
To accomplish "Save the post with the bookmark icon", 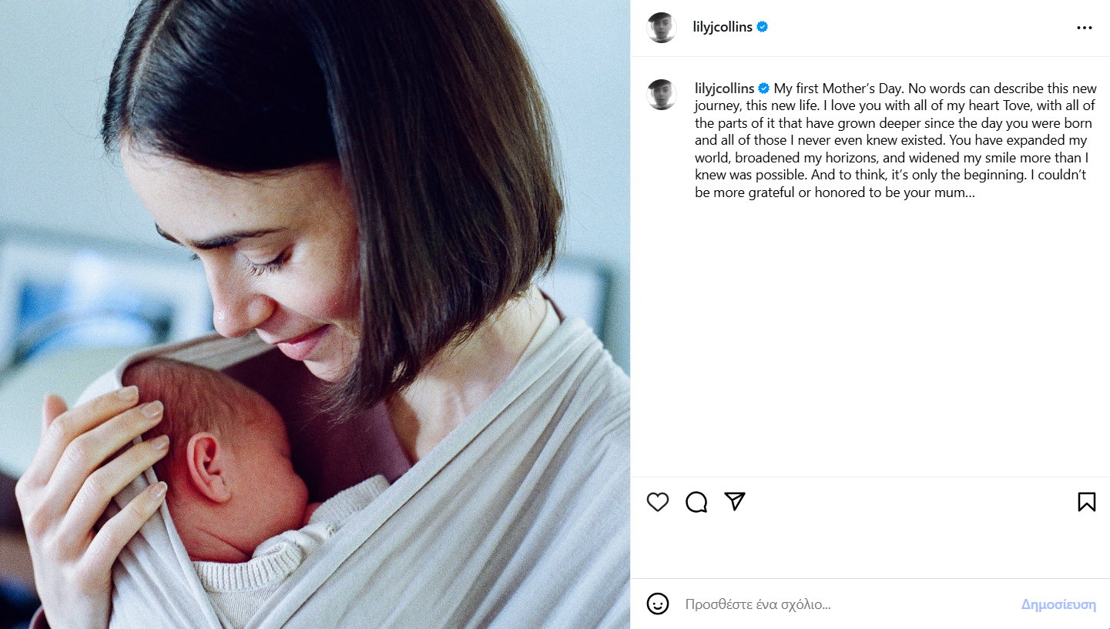I will [x=1086, y=502].
